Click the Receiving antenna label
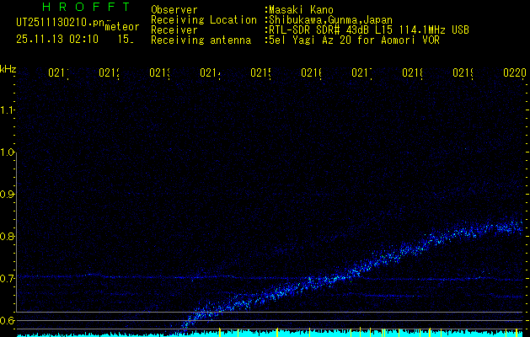This screenshot has width=530, height=337. (201, 40)
